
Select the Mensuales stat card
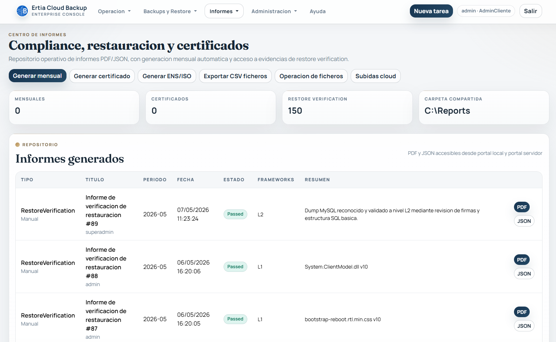74,107
